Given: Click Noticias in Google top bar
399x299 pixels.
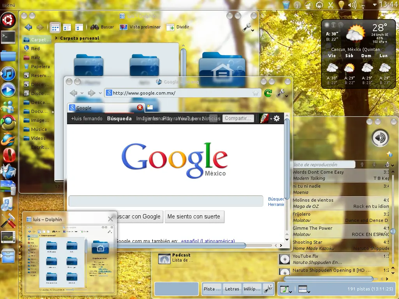Looking at the screenshot, I should (x=211, y=118).
